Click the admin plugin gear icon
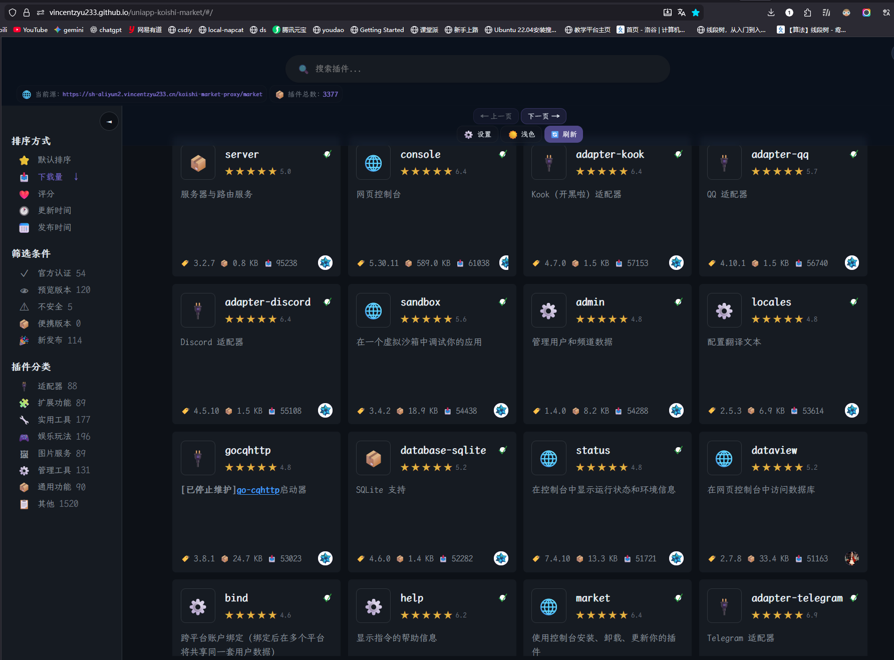The image size is (894, 660). (548, 310)
